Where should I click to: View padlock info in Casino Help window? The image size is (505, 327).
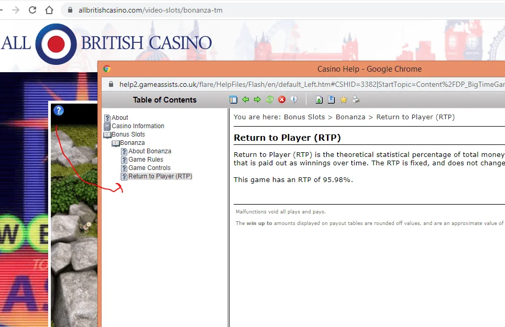click(111, 84)
